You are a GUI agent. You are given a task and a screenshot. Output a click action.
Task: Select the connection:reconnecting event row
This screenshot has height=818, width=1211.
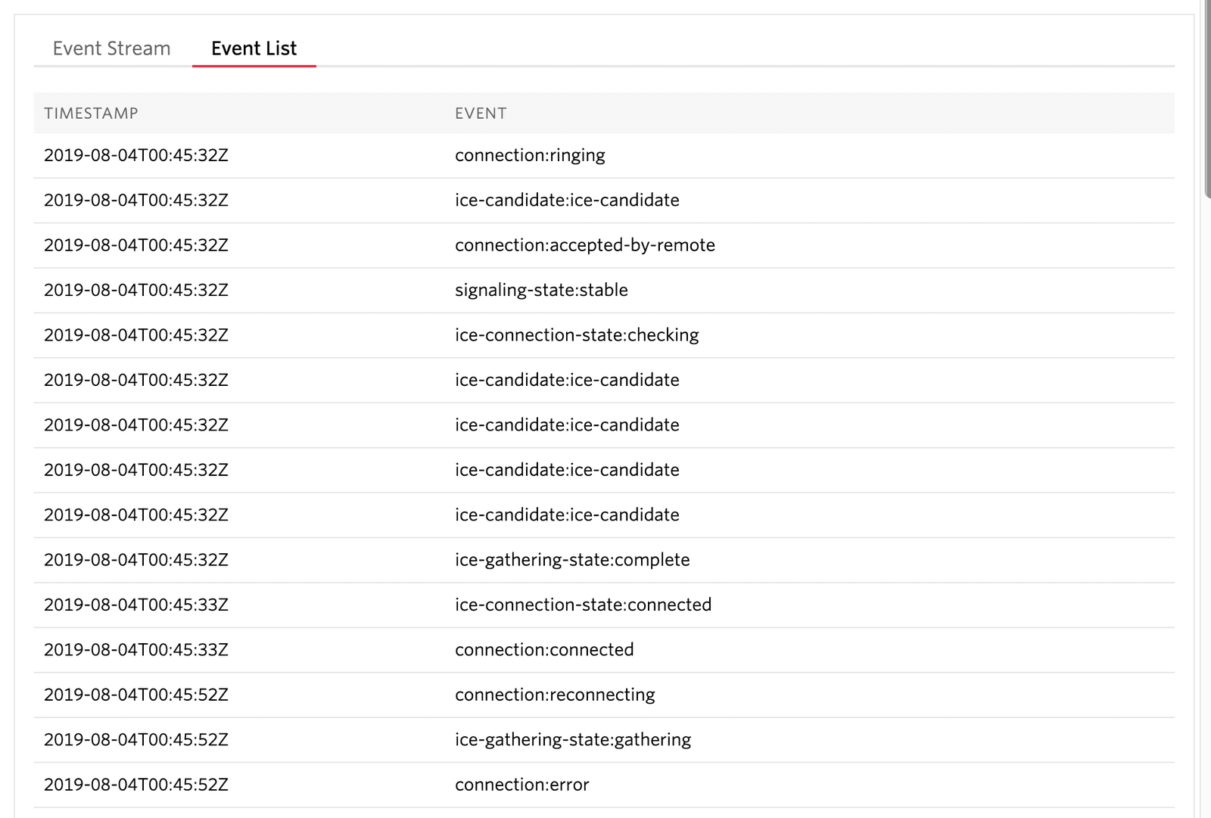coord(555,694)
